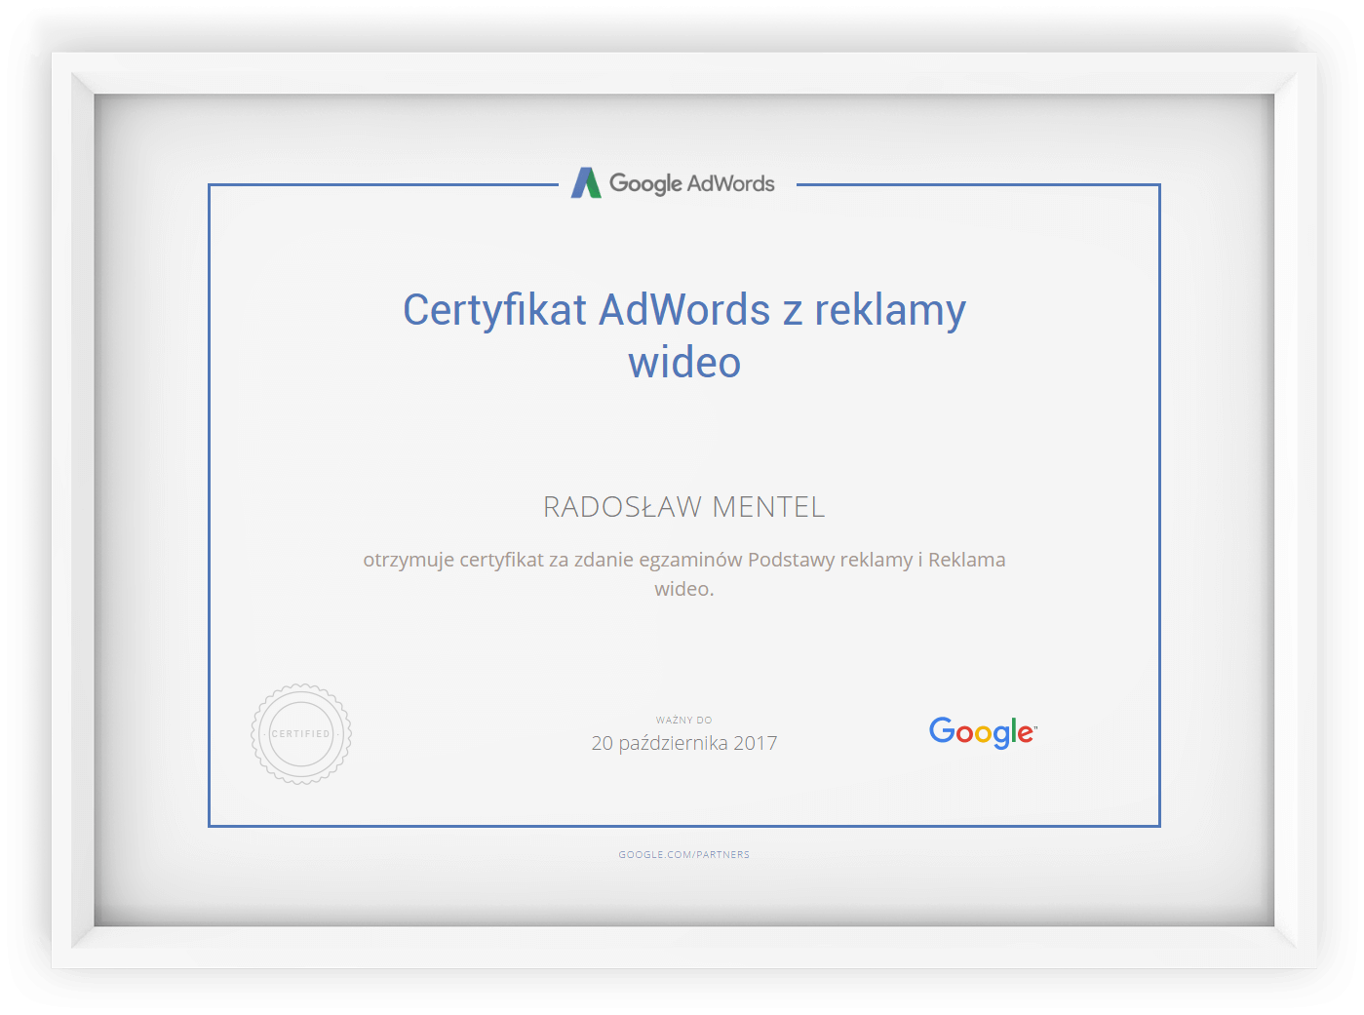The image size is (1364, 1015).
Task: Open the GOOGLE.COM/PARTNERS link
Action: [684, 855]
